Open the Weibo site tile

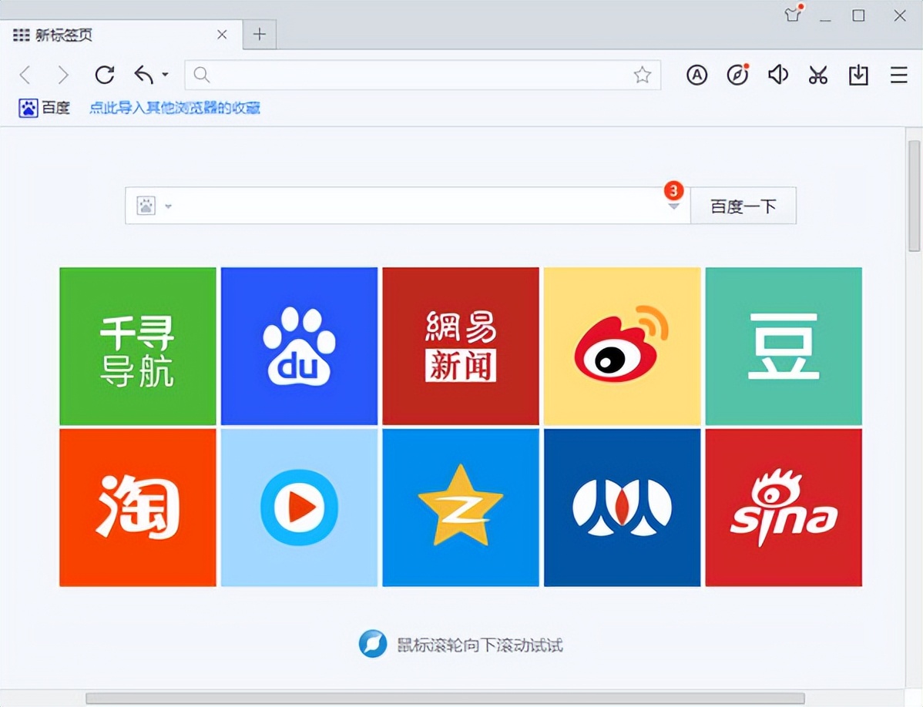(x=622, y=346)
